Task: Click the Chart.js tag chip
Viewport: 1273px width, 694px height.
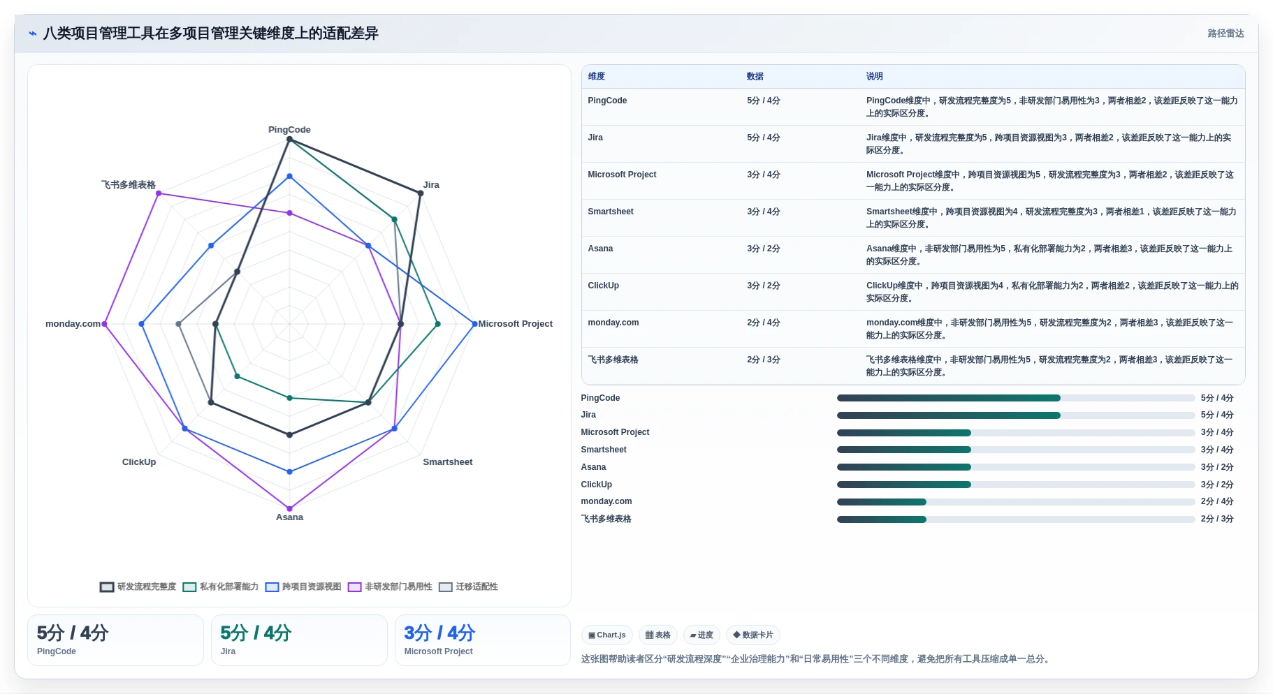Action: tap(607, 635)
